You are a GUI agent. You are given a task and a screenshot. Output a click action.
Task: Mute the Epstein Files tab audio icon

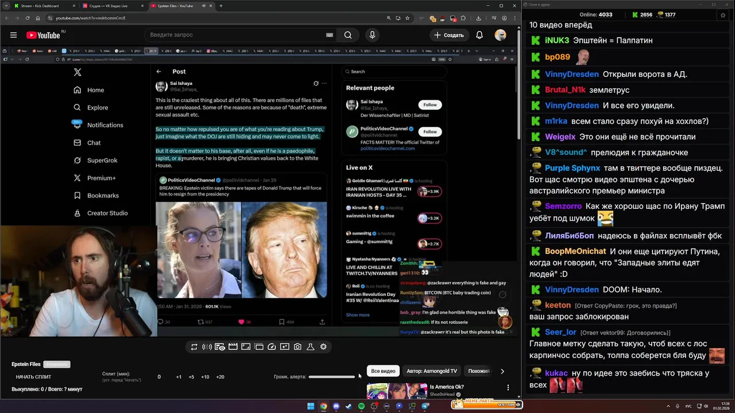pos(204,6)
